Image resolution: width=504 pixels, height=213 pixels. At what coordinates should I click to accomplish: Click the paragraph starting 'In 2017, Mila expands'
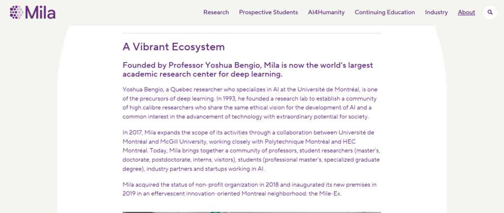point(252,150)
